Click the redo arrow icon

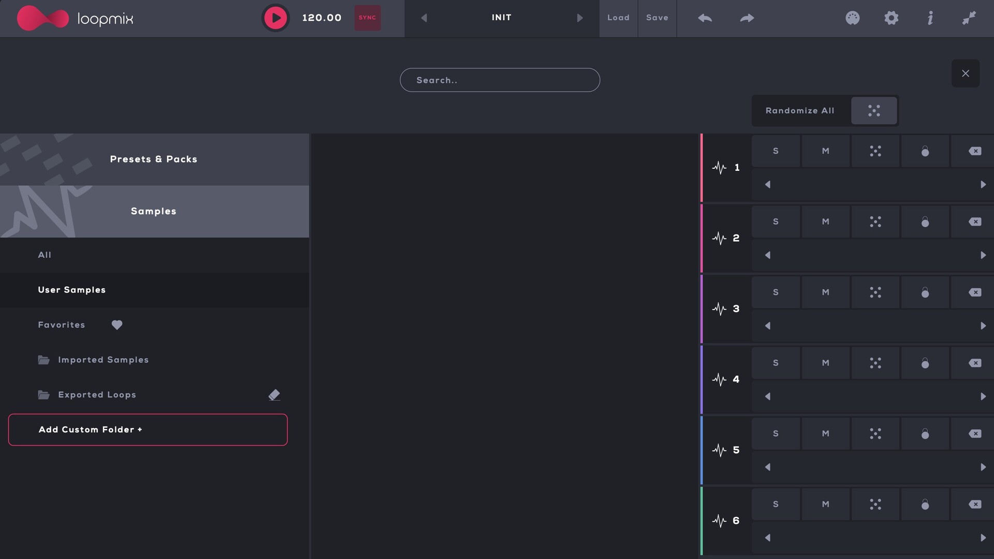point(747,18)
